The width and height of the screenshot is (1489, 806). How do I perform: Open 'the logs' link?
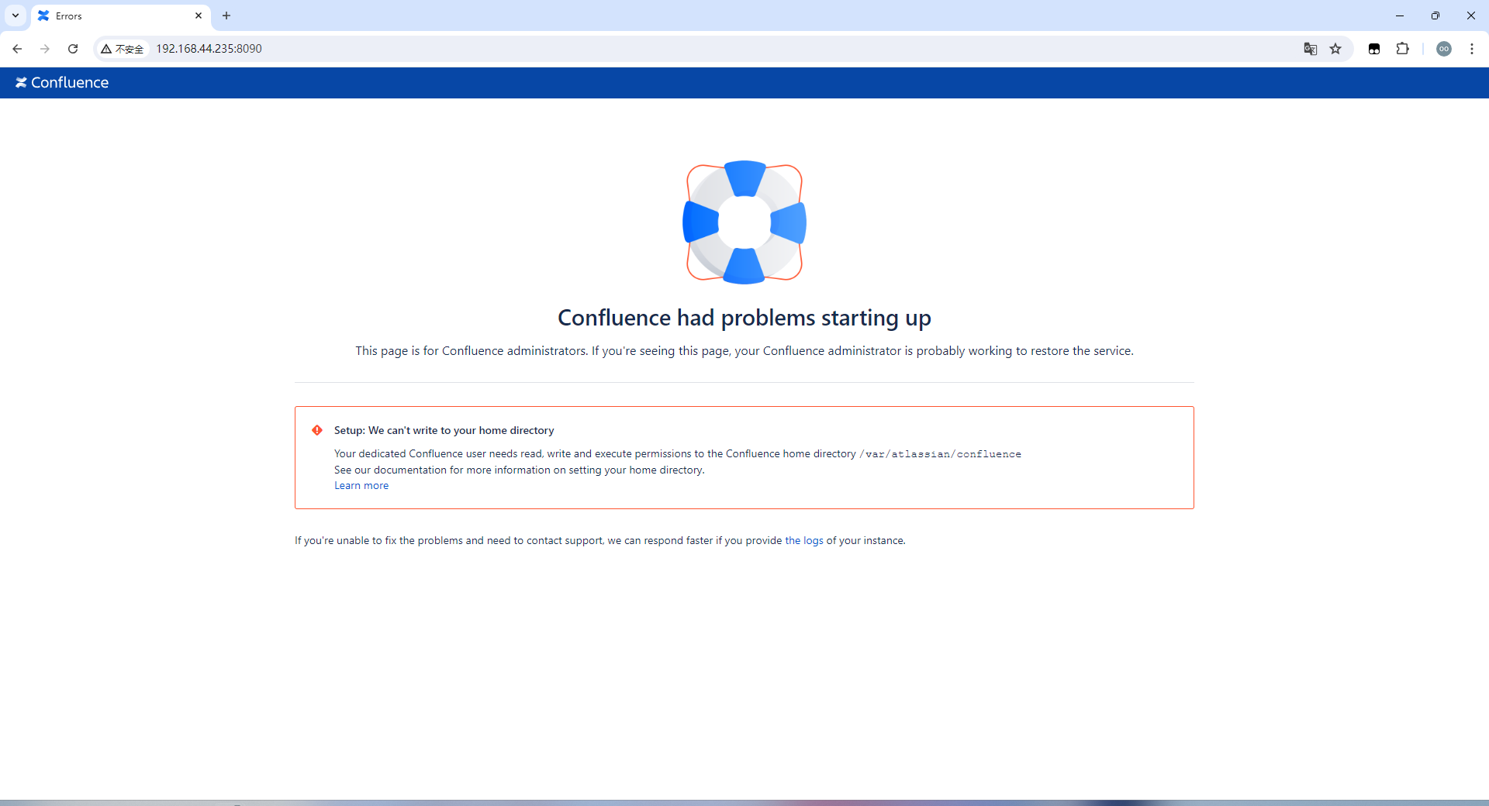tap(804, 541)
